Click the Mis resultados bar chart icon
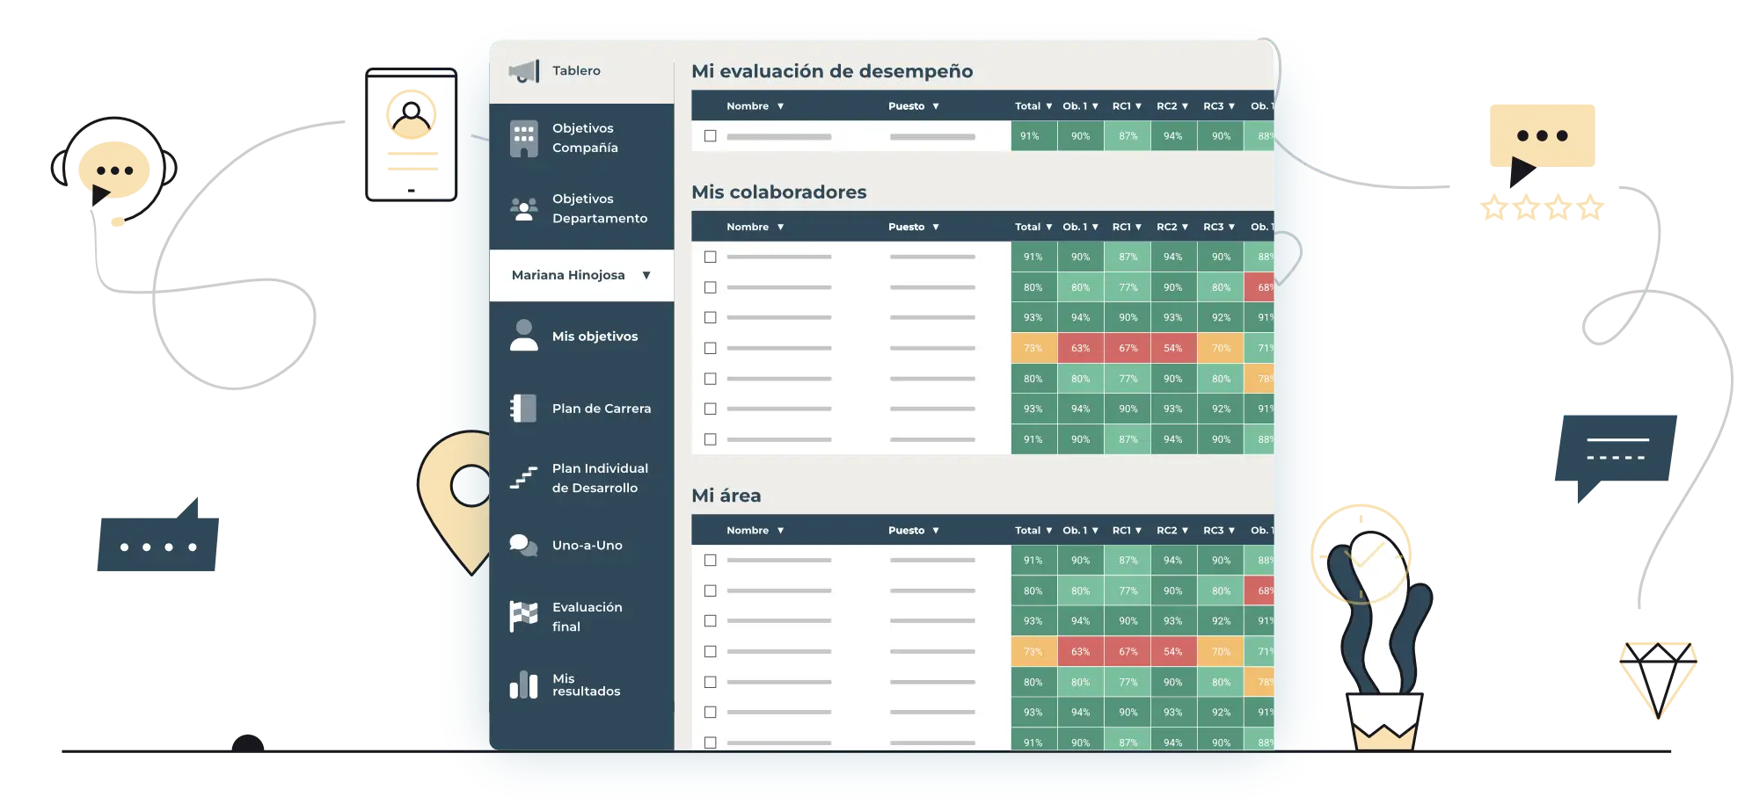1759x811 pixels. click(523, 684)
